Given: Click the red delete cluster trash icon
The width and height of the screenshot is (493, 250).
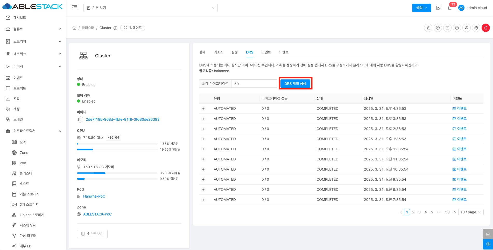Looking at the screenshot, I should pyautogui.click(x=485, y=28).
